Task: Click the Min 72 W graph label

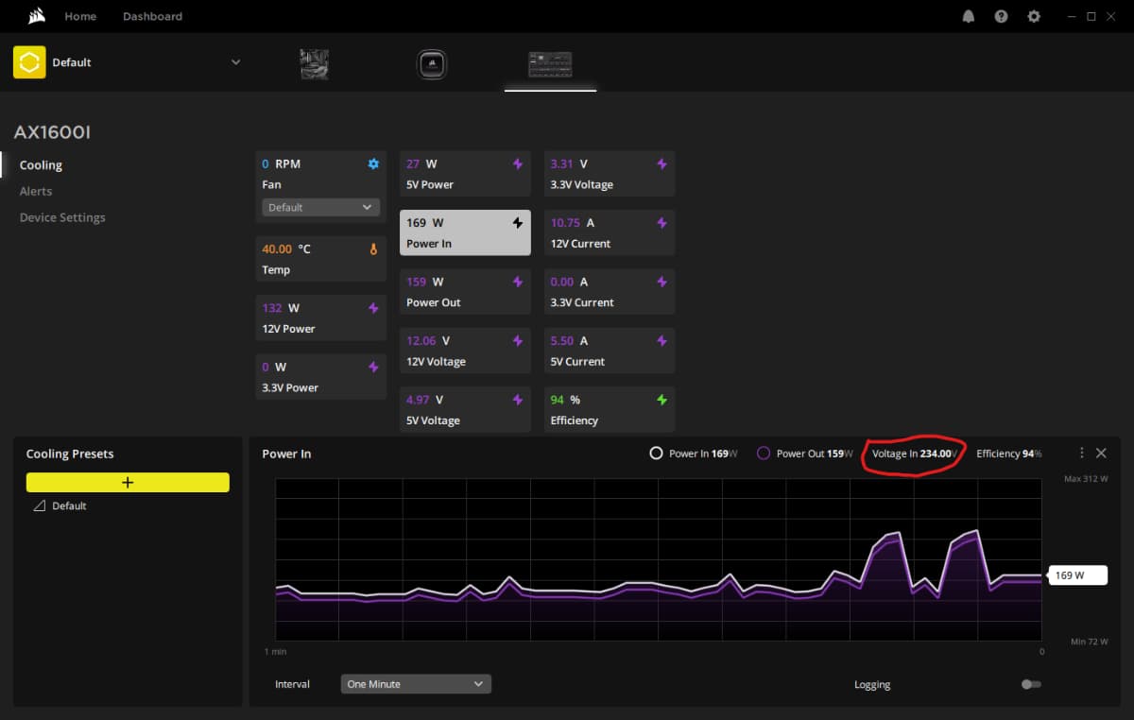Action: [x=1088, y=642]
